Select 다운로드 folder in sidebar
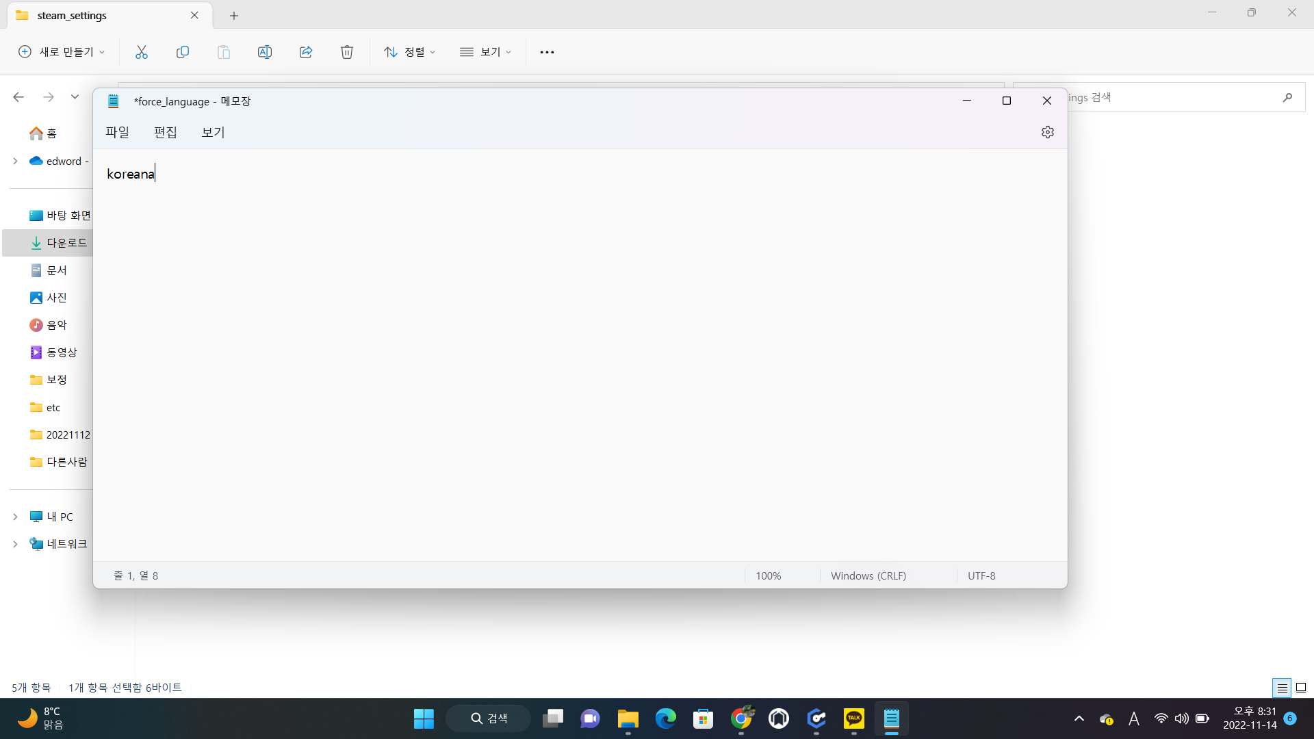The width and height of the screenshot is (1314, 739). pyautogui.click(x=66, y=243)
